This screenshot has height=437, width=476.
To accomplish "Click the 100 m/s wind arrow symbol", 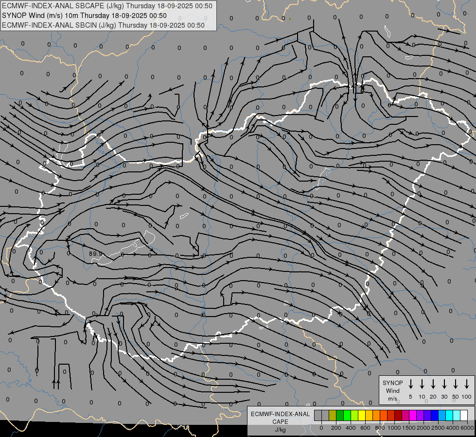I will click(467, 384).
